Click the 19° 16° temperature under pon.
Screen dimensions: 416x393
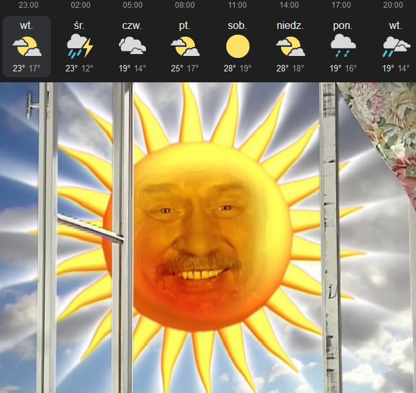click(x=341, y=68)
